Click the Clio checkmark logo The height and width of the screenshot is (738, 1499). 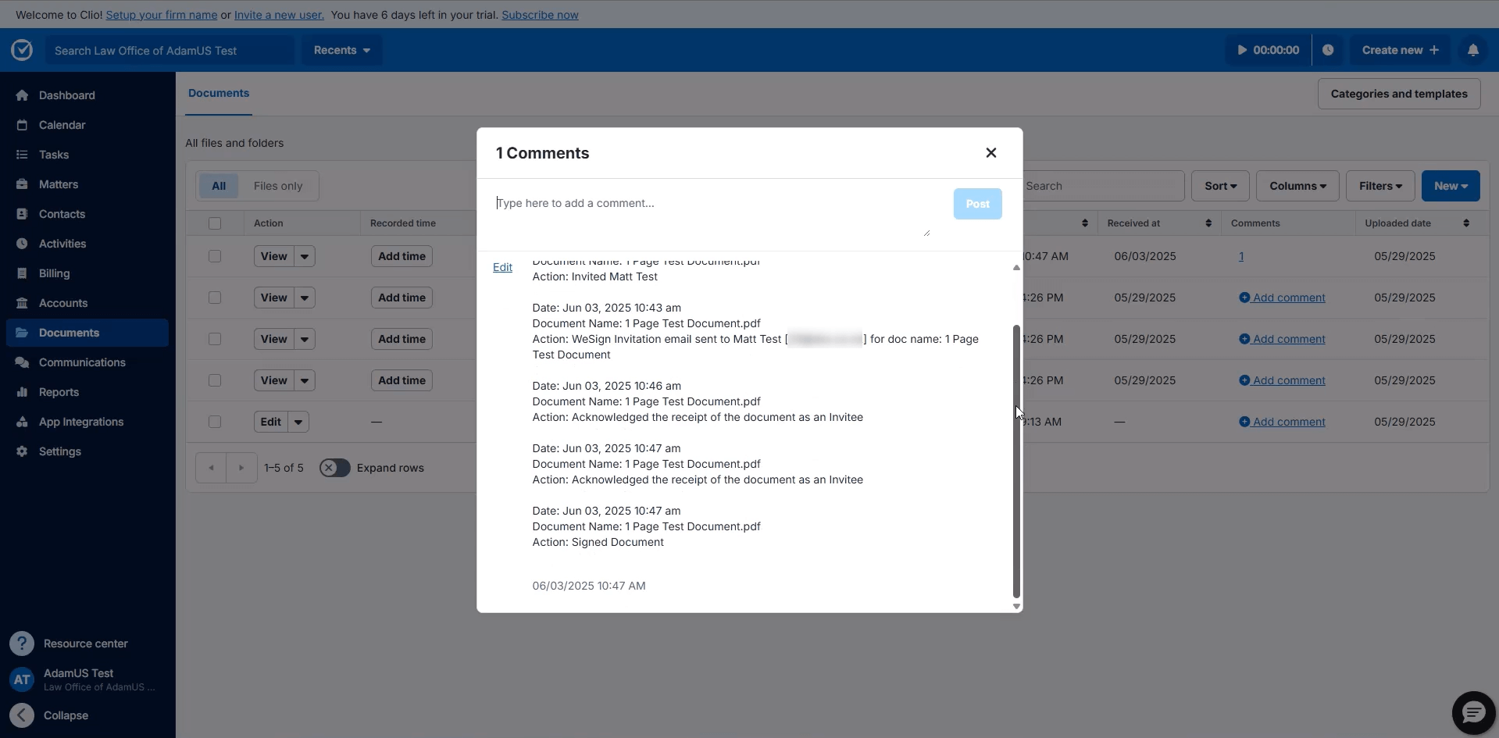click(x=22, y=50)
